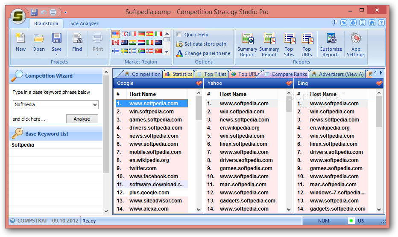Screen dimensions: 398x237
Task: Click the quick access Print icon in title bar
Action: click(x=53, y=12)
